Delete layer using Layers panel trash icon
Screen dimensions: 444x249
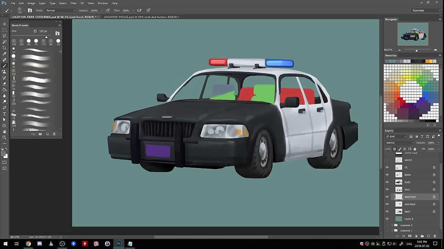[x=435, y=236]
